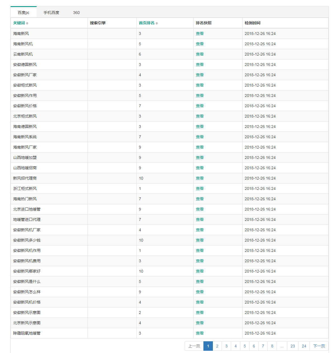
Task: Open 查看 link for 云南新风机 row
Action: click(199, 54)
